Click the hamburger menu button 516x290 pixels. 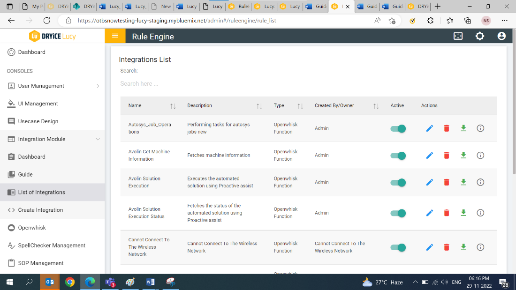[115, 36]
